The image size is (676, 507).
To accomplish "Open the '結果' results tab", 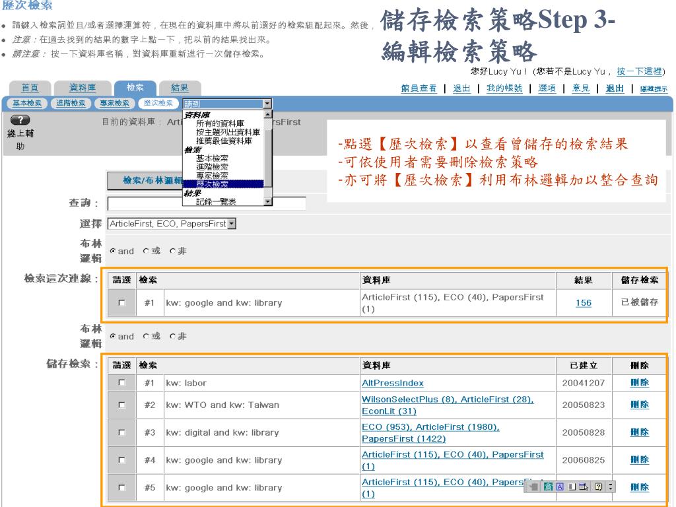I will [180, 88].
